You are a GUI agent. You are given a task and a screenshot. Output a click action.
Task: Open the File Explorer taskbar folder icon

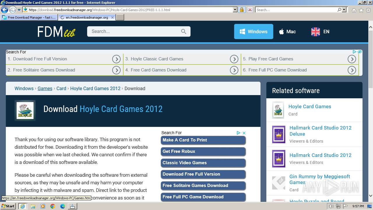click(33, 206)
